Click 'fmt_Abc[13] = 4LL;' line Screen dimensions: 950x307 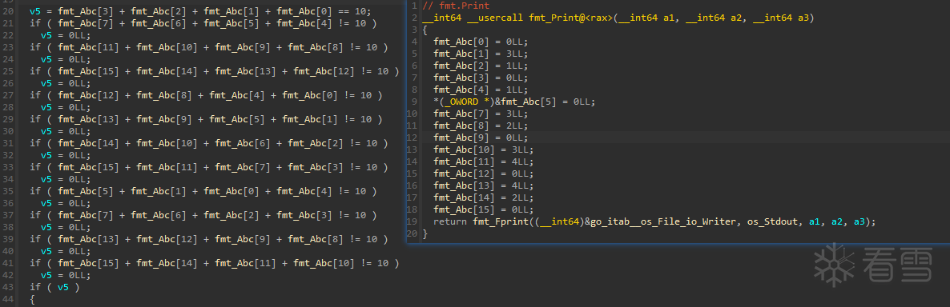coord(484,185)
